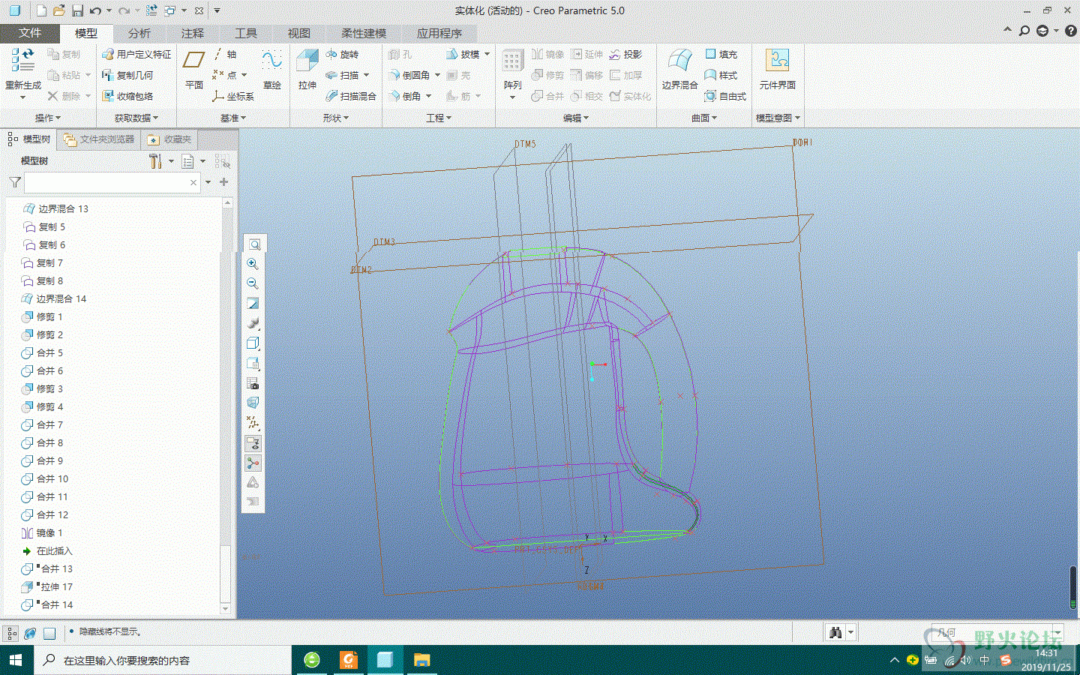
Task: Expand the 曲面 (Surfaces) group dropdown
Action: click(704, 118)
